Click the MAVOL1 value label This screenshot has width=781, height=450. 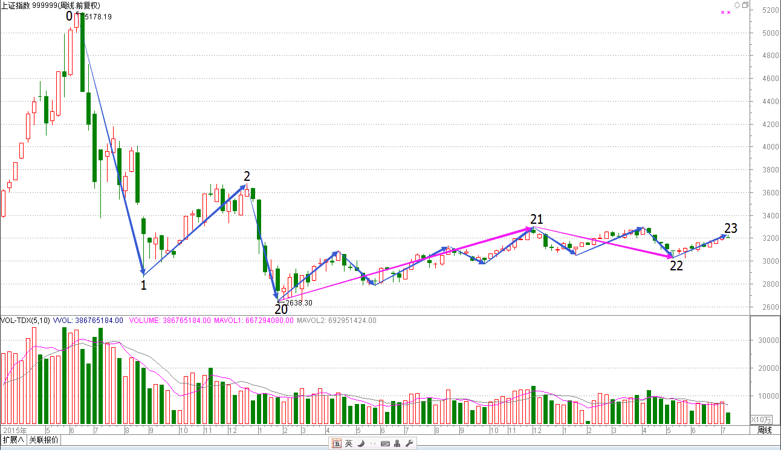254,321
